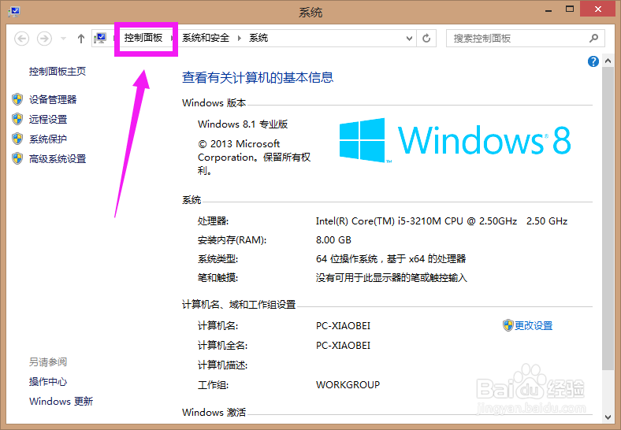Image resolution: width=621 pixels, height=430 pixels.
Task: Open 系统保护 link
Action: (x=48, y=139)
